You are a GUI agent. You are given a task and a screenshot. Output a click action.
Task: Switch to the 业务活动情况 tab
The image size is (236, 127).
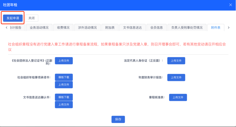click(x=39, y=28)
